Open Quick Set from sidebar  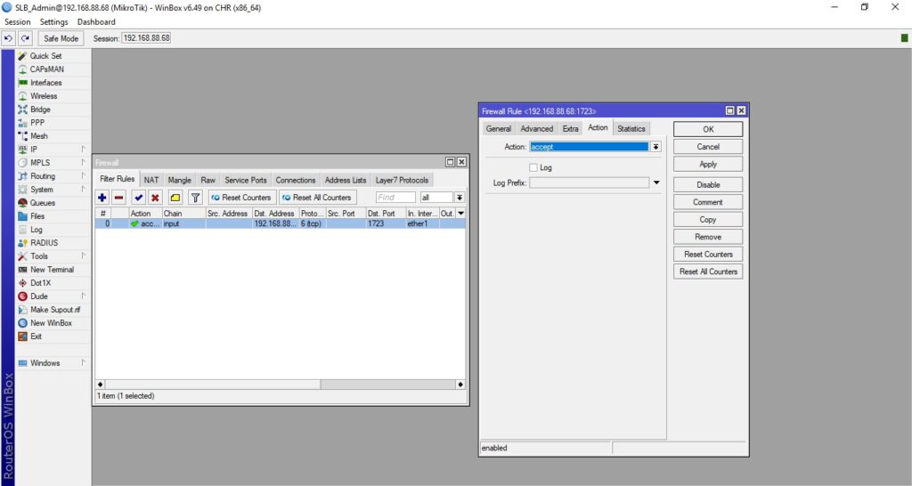click(x=46, y=56)
